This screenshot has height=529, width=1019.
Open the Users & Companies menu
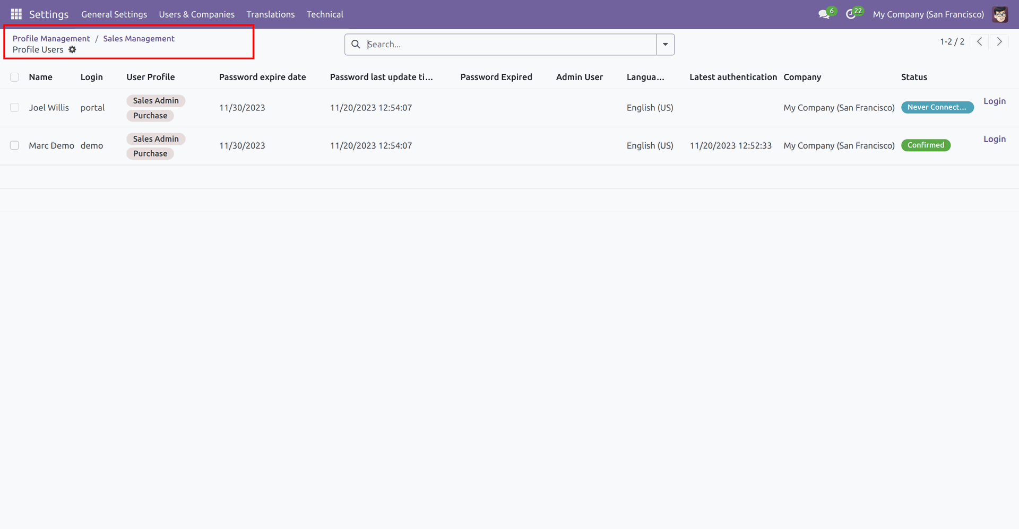(196, 14)
